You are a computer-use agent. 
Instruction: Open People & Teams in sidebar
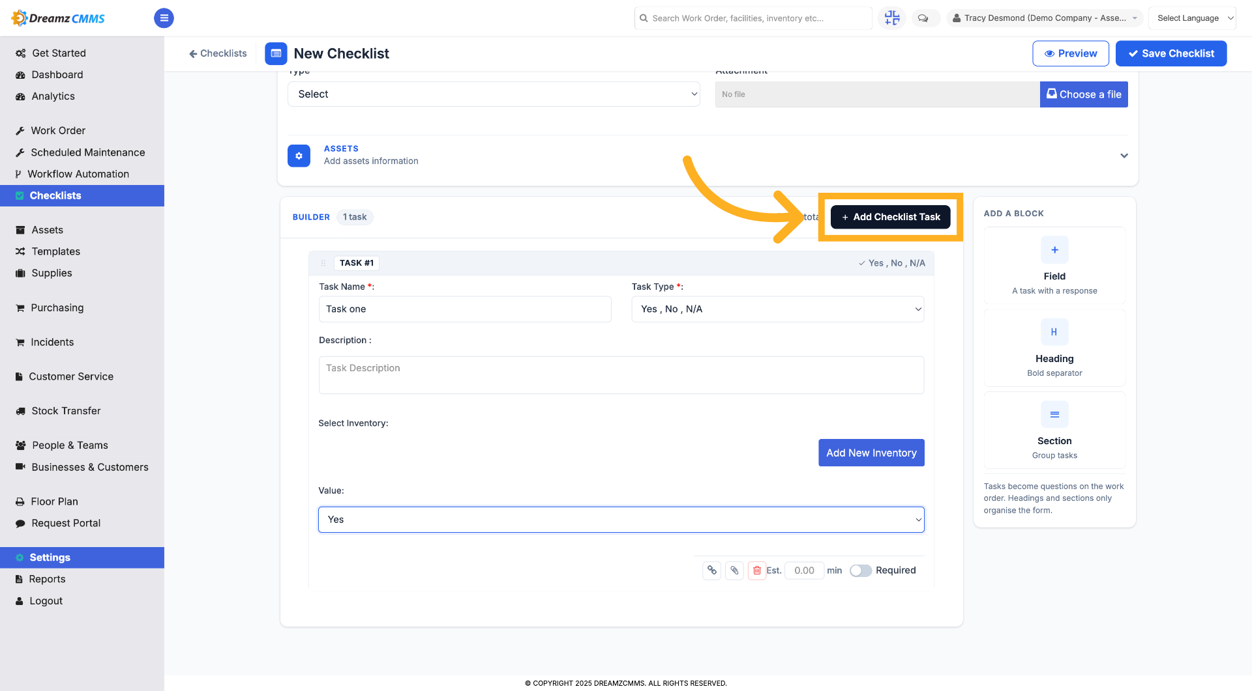tap(70, 445)
